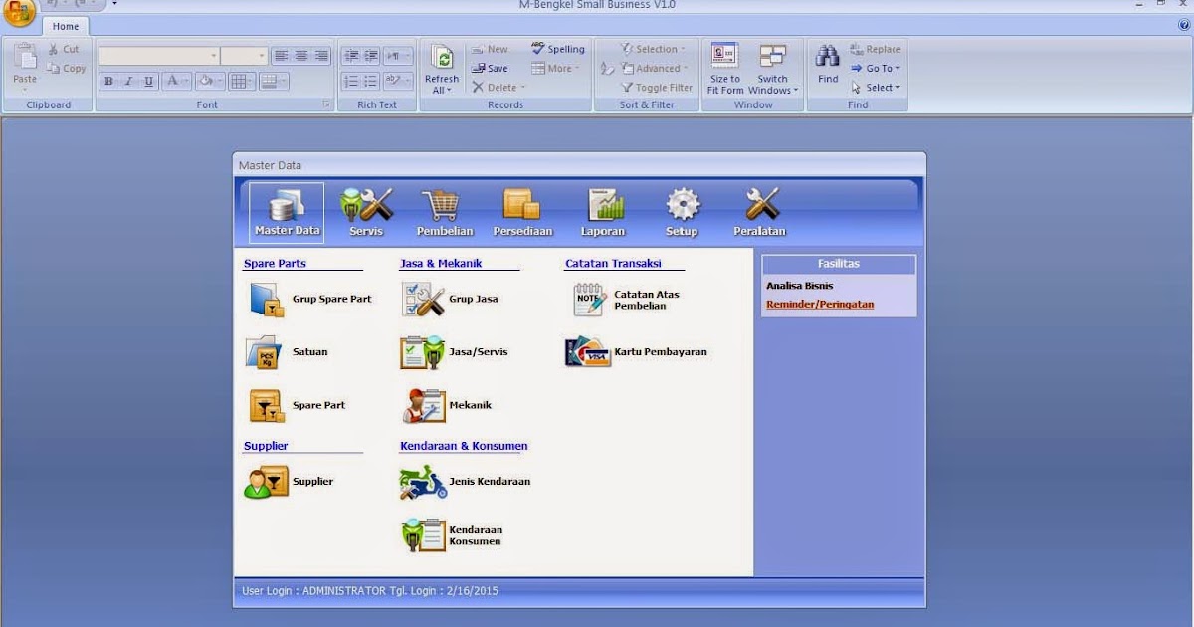Toggle the numbered list button
Image resolution: width=1194 pixels, height=627 pixels.
coord(351,82)
